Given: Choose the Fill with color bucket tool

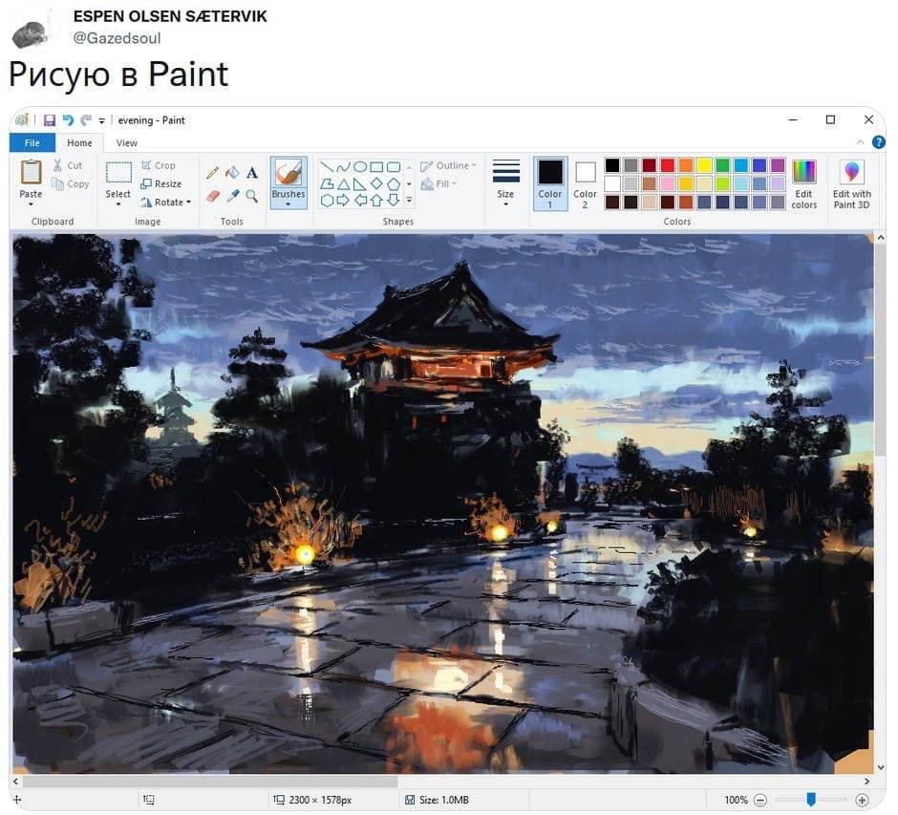Looking at the screenshot, I should pyautogui.click(x=232, y=173).
